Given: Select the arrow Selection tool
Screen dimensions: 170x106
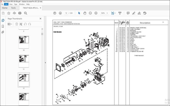Looking at the screenshot, I should click(79, 13).
